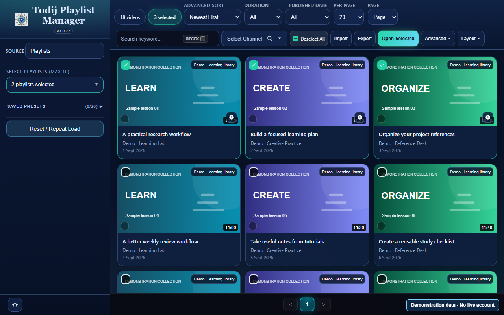Screen dimensions: 504x315
Task: Click the grip handle icon on Sample lesson 01
Action: [125, 119]
